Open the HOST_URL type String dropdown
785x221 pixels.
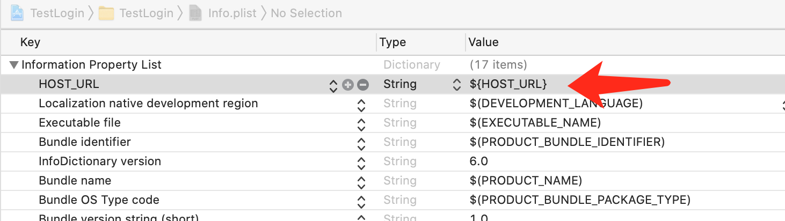(456, 84)
